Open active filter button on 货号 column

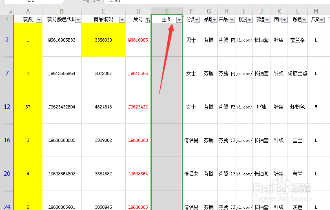point(148,20)
